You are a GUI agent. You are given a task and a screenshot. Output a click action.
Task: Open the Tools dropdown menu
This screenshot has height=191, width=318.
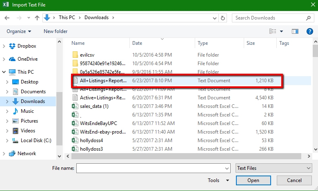(x=216, y=180)
